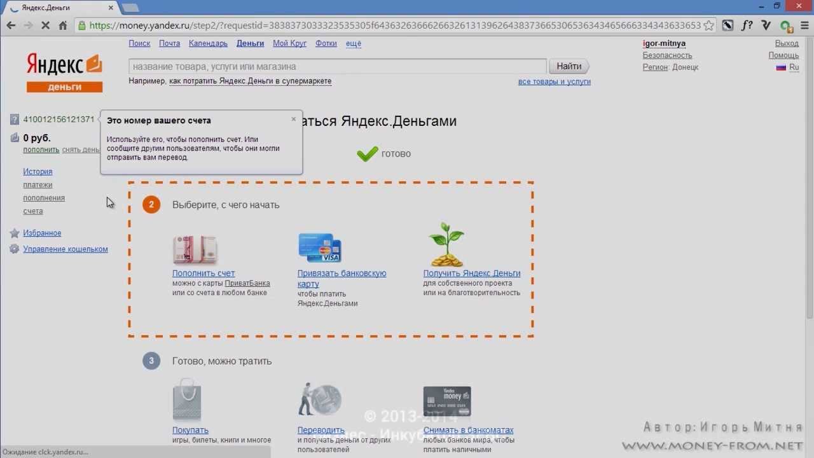Image resolution: width=814 pixels, height=458 pixels.
Task: Open the Безопасность link
Action: [667, 55]
